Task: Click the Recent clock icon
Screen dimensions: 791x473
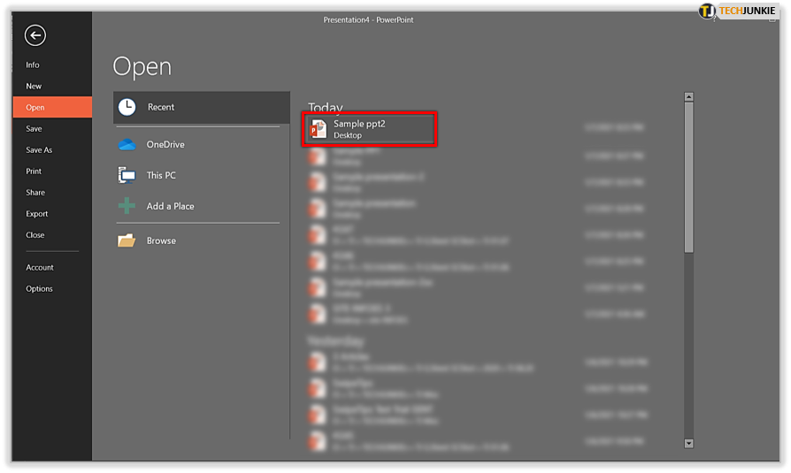Action: 127,107
